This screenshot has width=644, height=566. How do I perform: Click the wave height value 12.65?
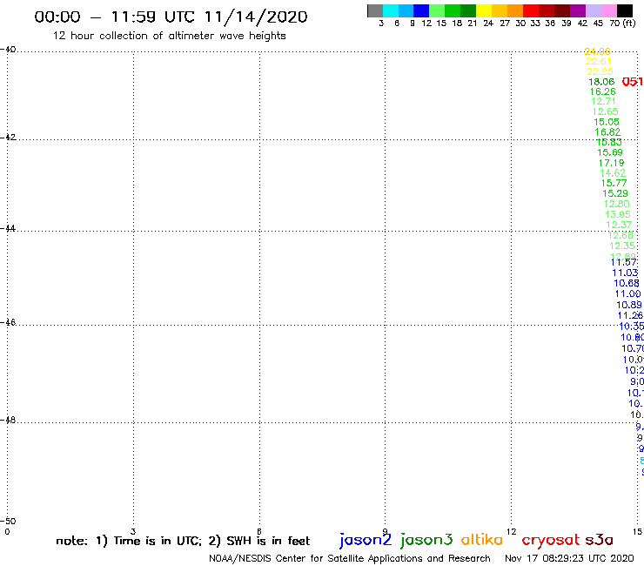coord(605,111)
